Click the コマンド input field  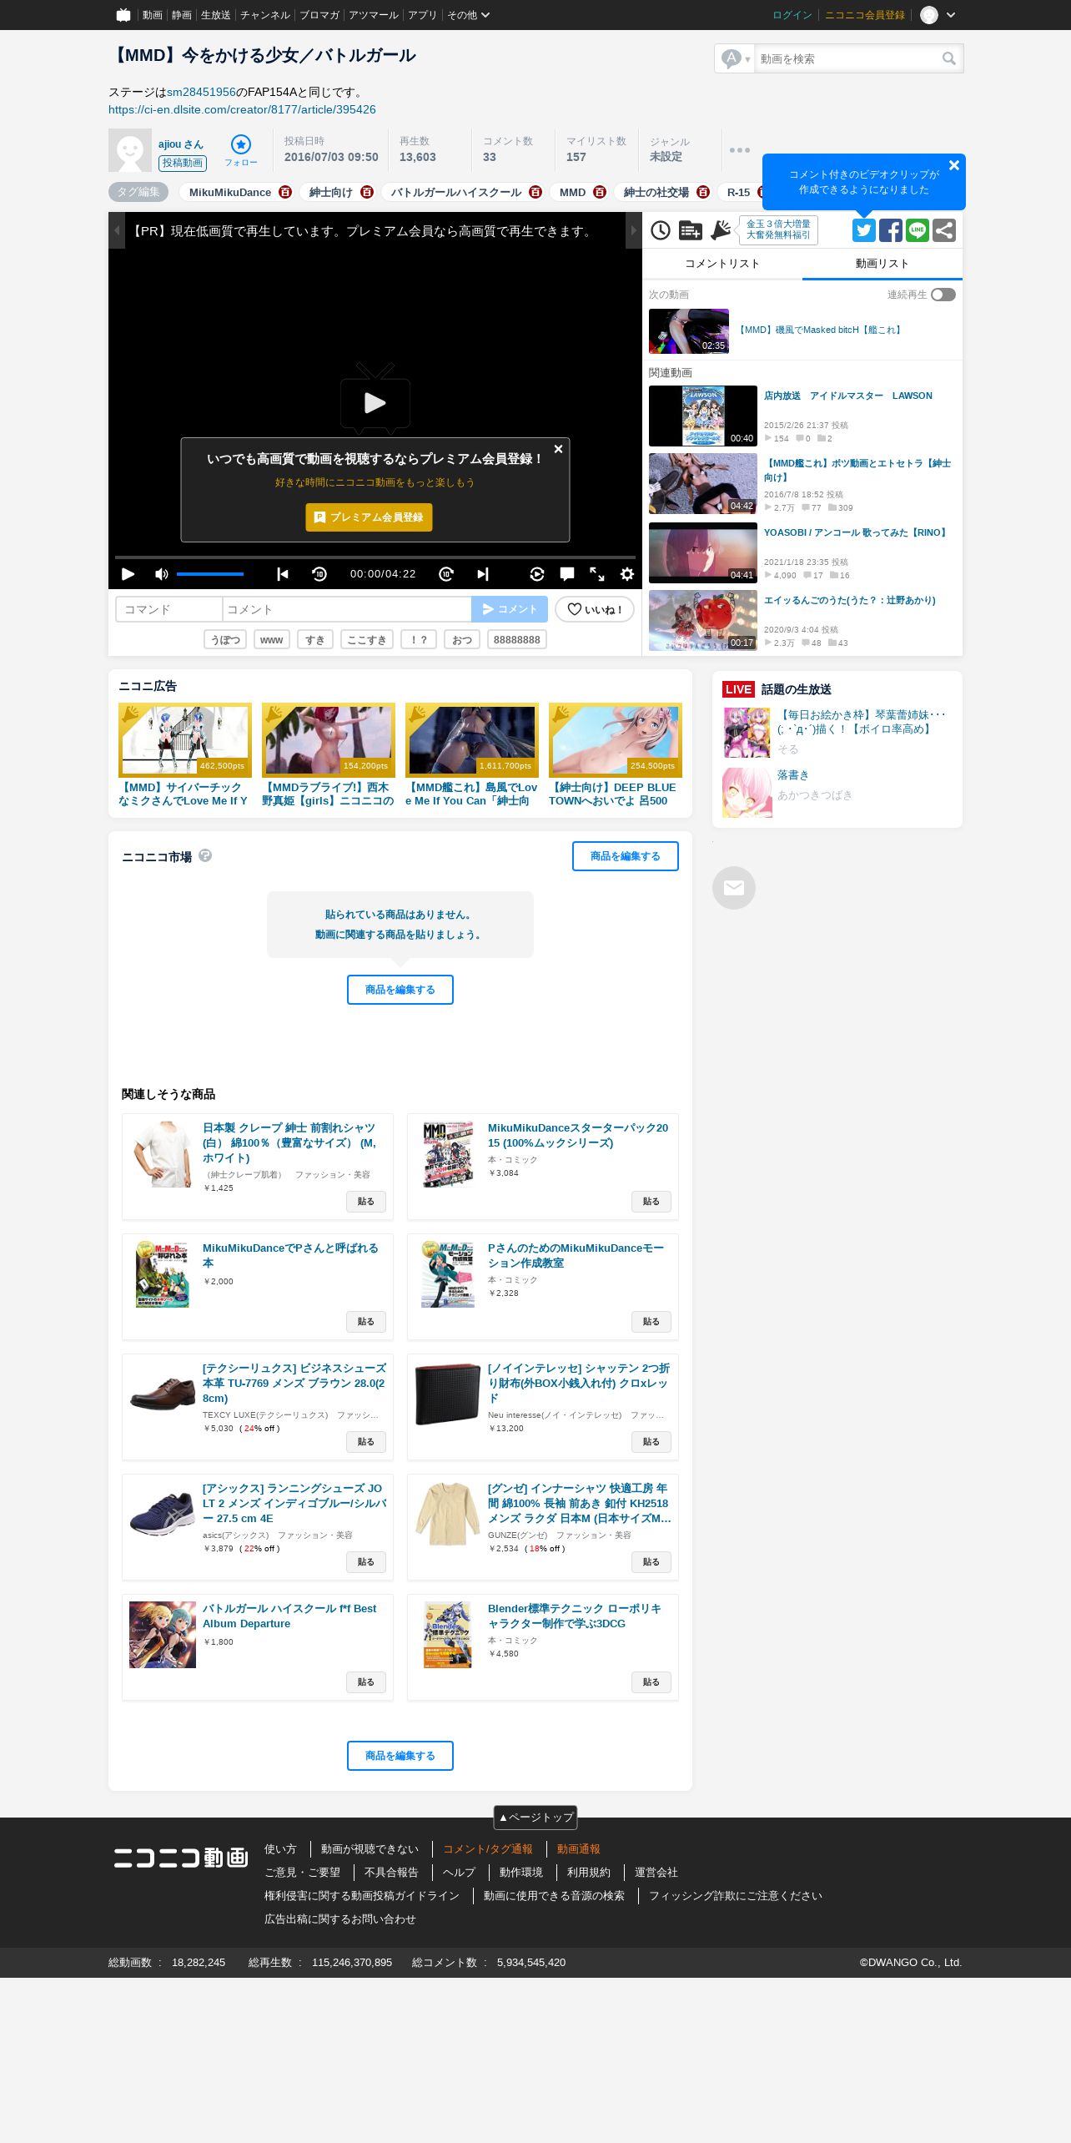point(169,609)
